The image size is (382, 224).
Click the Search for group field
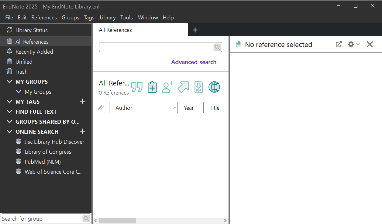(41, 219)
